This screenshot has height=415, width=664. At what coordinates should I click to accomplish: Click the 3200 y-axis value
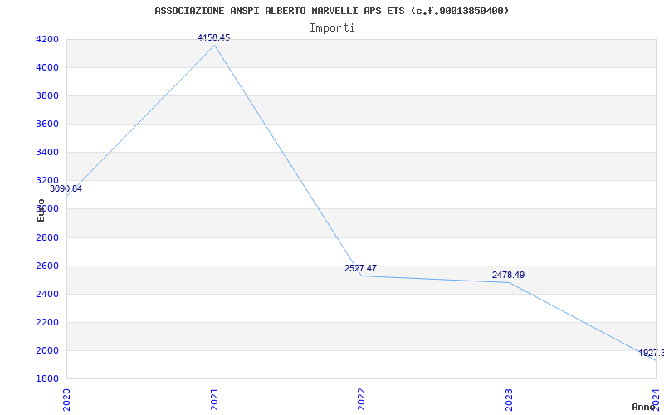47,180
